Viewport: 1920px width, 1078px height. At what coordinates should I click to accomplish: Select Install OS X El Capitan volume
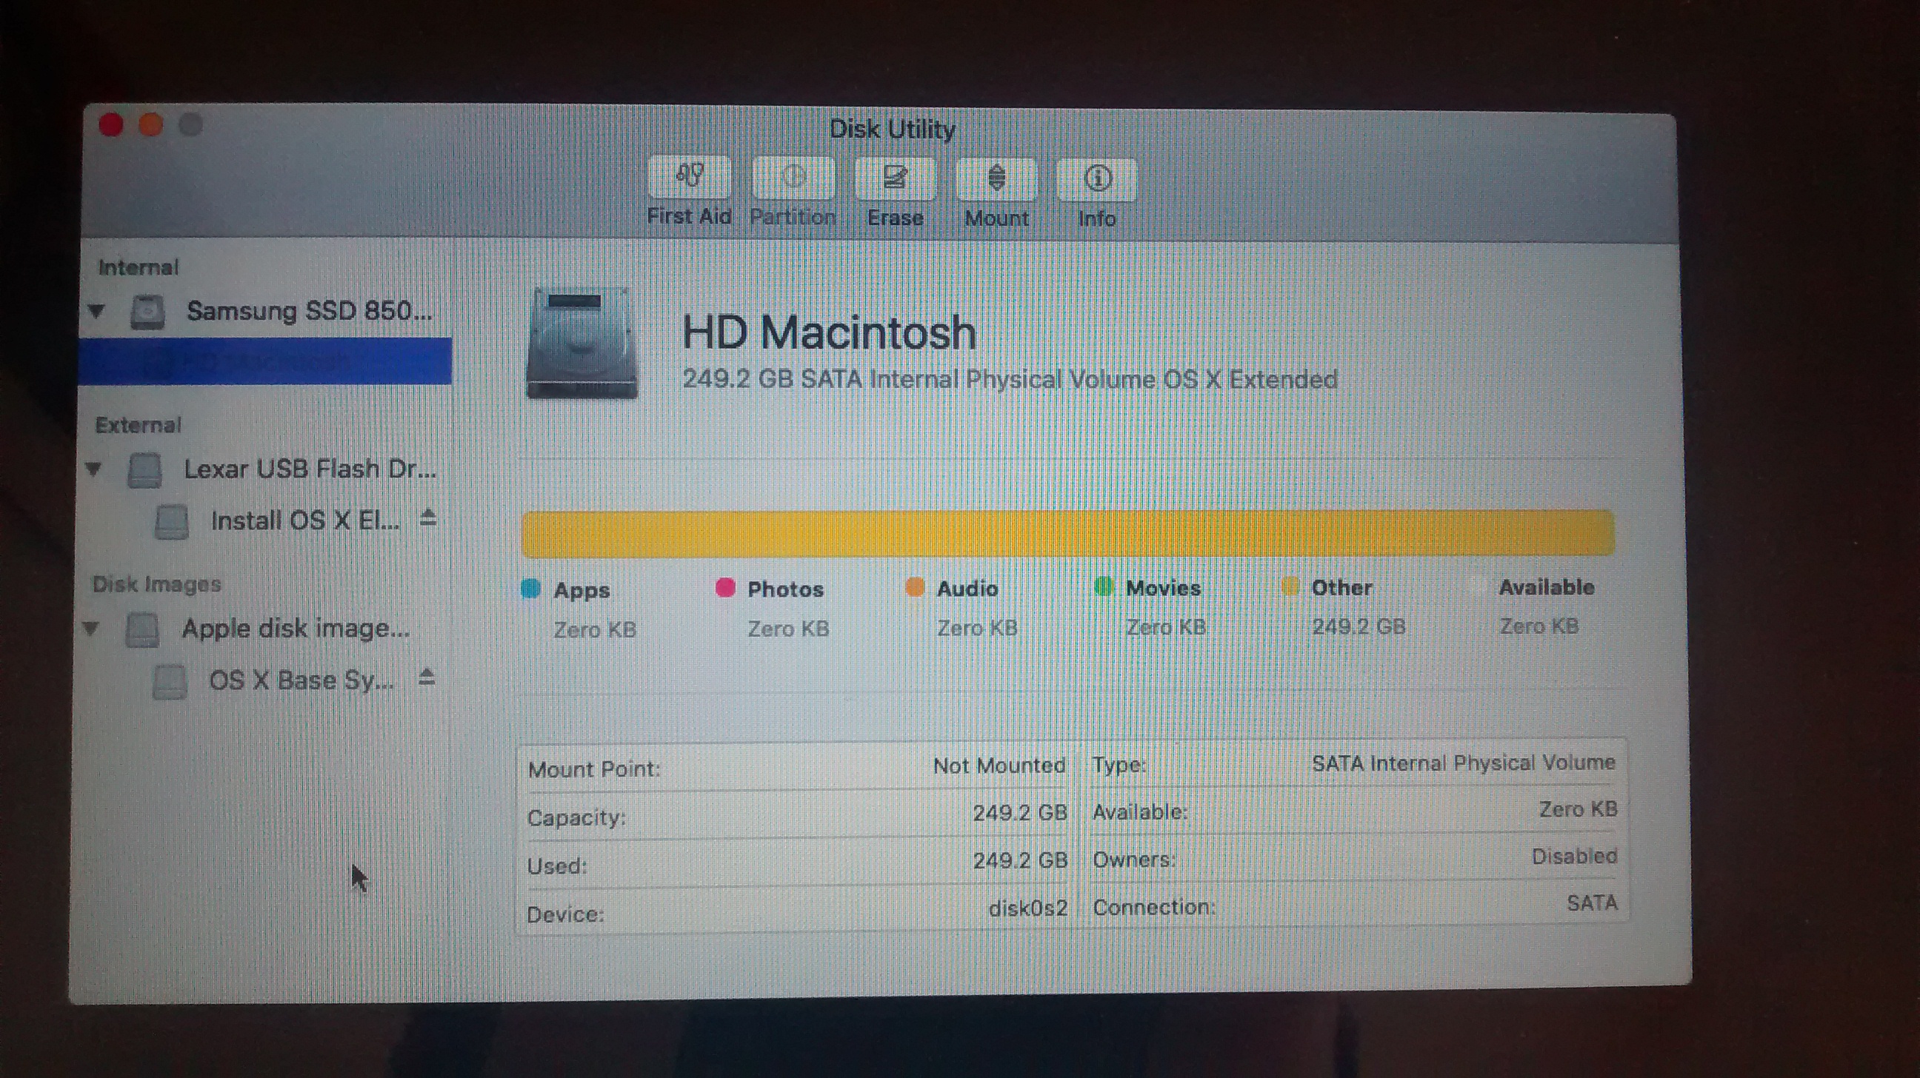[x=304, y=520]
